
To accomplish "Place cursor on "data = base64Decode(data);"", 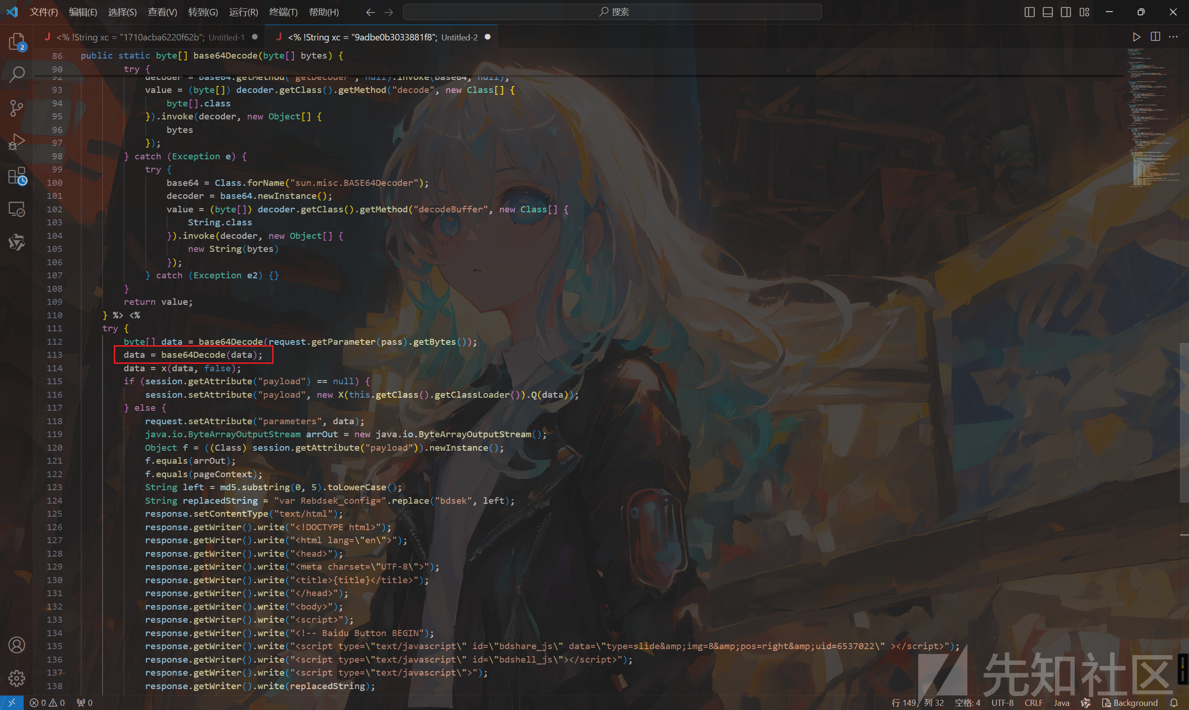I will (x=193, y=355).
